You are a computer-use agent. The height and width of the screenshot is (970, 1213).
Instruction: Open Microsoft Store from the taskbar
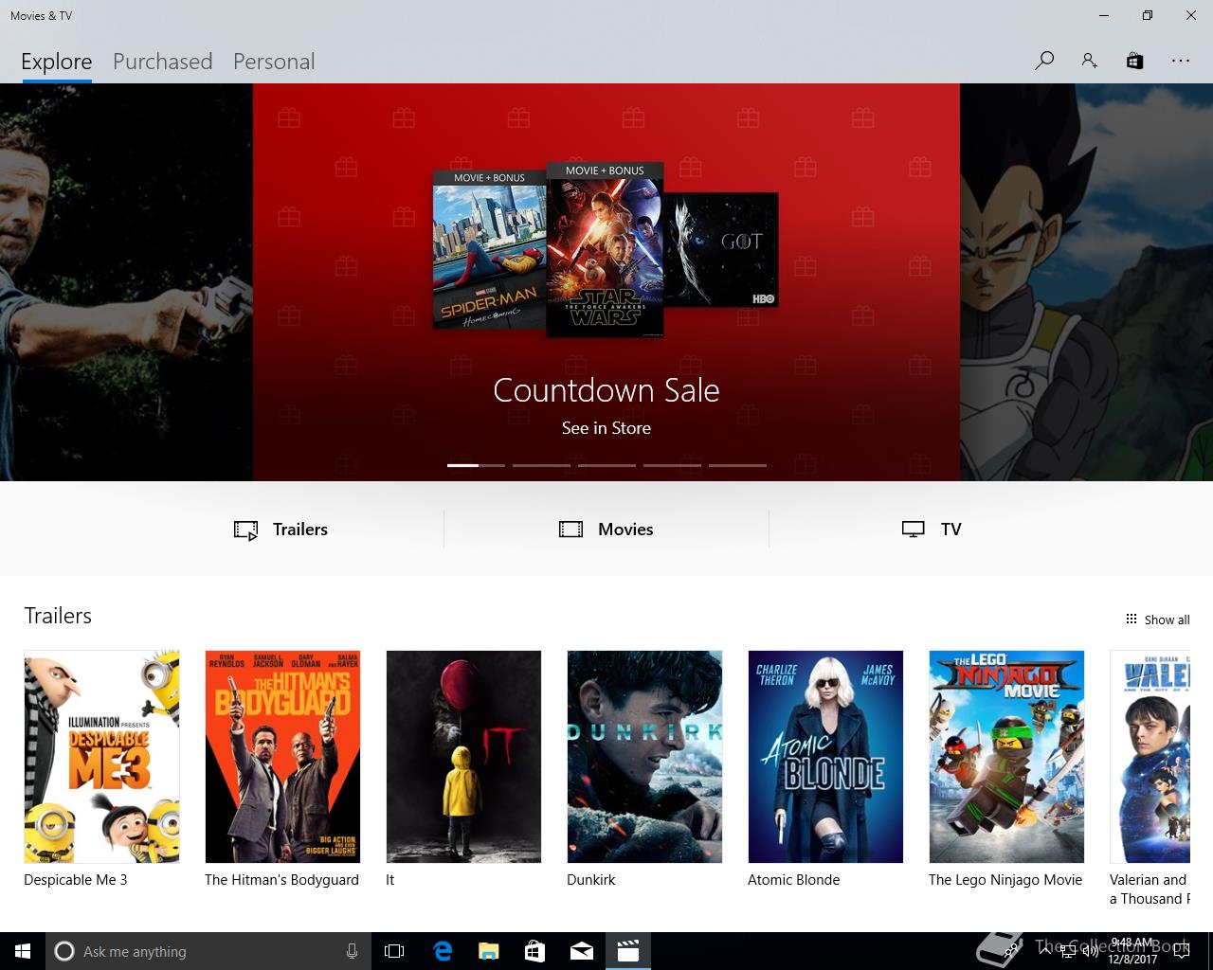pyautogui.click(x=535, y=951)
